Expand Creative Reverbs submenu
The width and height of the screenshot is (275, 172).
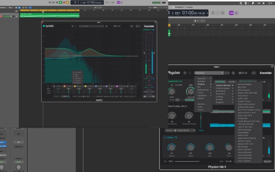pos(224,85)
